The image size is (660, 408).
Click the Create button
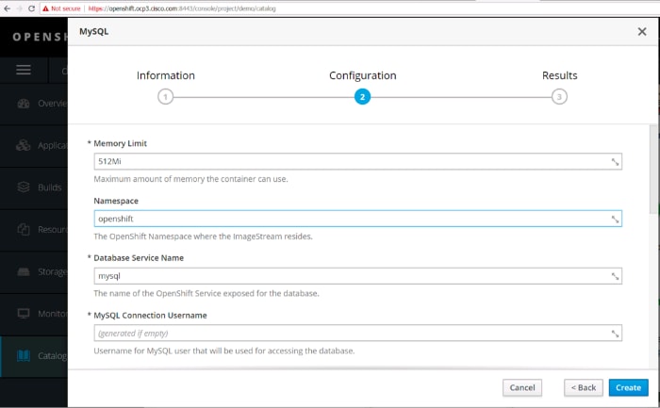pyautogui.click(x=628, y=387)
